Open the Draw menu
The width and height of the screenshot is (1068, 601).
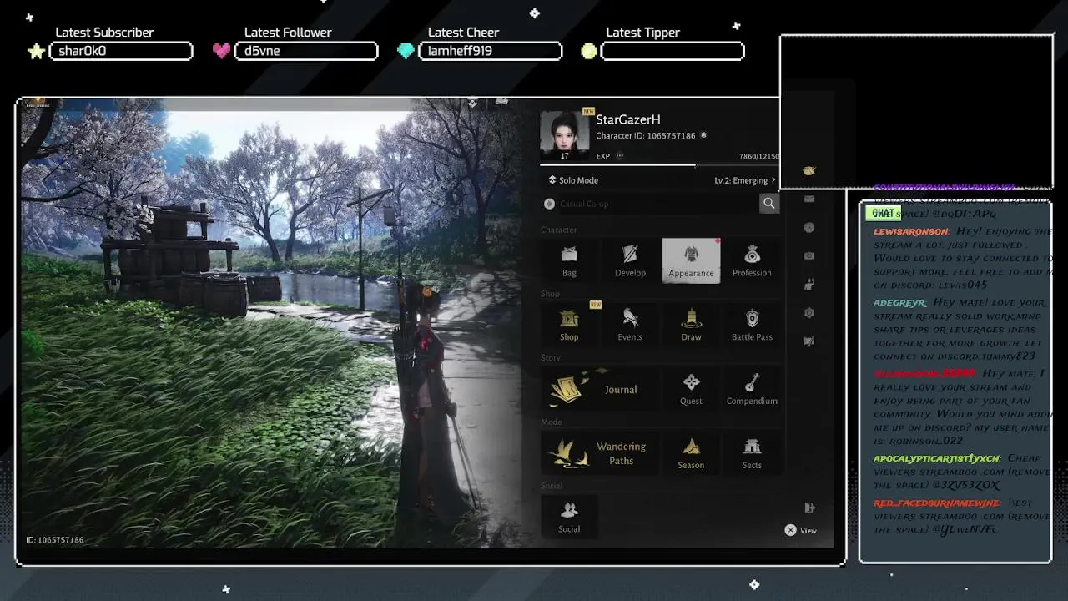(691, 325)
